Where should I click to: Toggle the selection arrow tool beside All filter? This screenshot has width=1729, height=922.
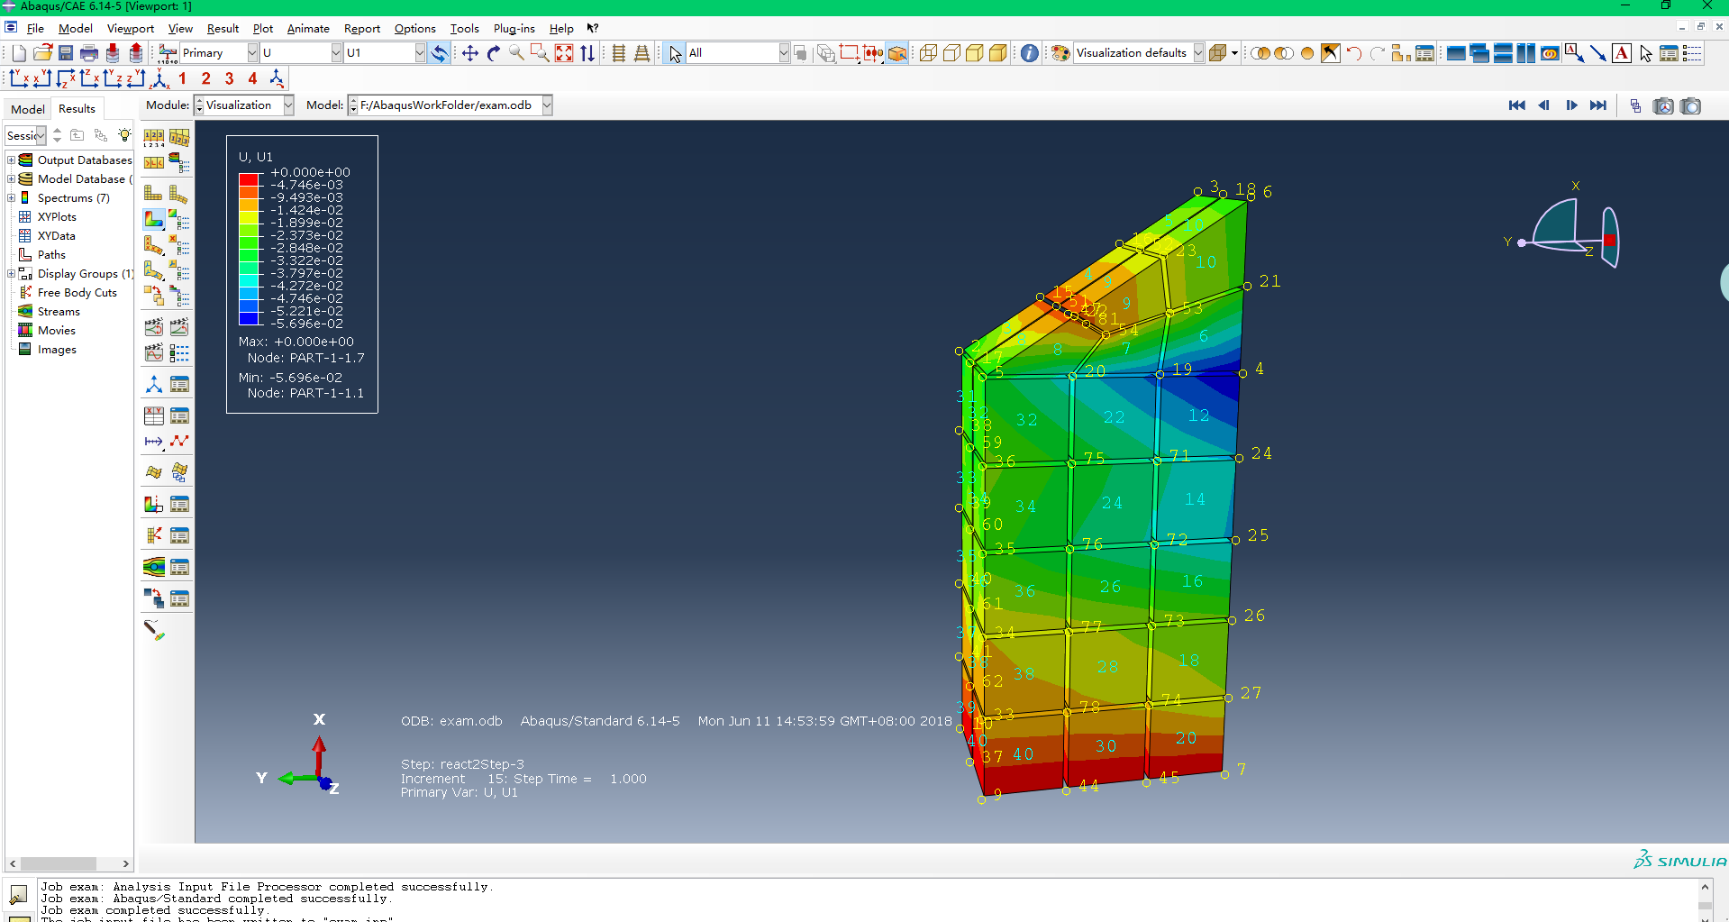675,53
